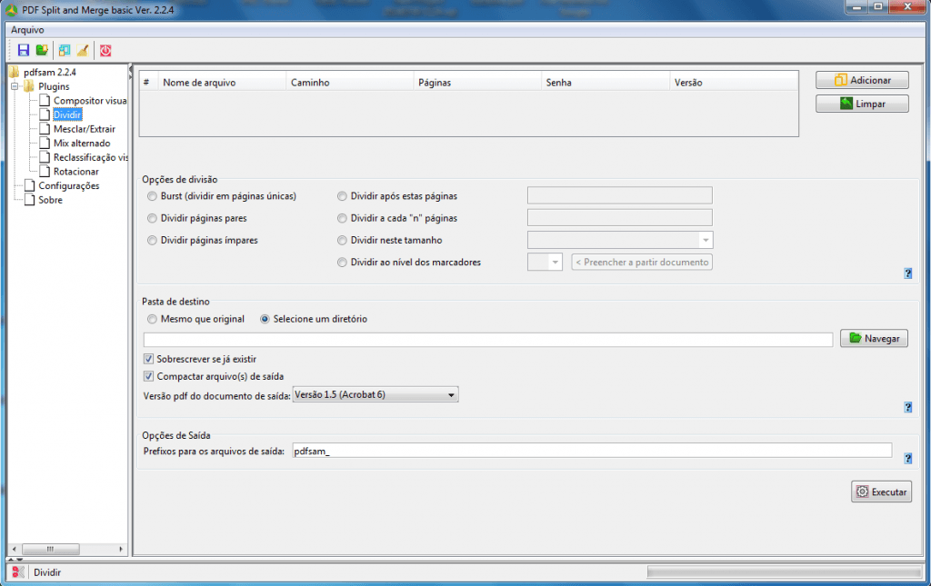Click the Adicionar button
Screen dimensions: 931x586
(862, 80)
